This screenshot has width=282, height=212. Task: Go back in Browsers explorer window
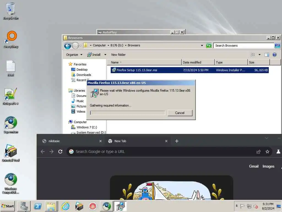[68, 46]
